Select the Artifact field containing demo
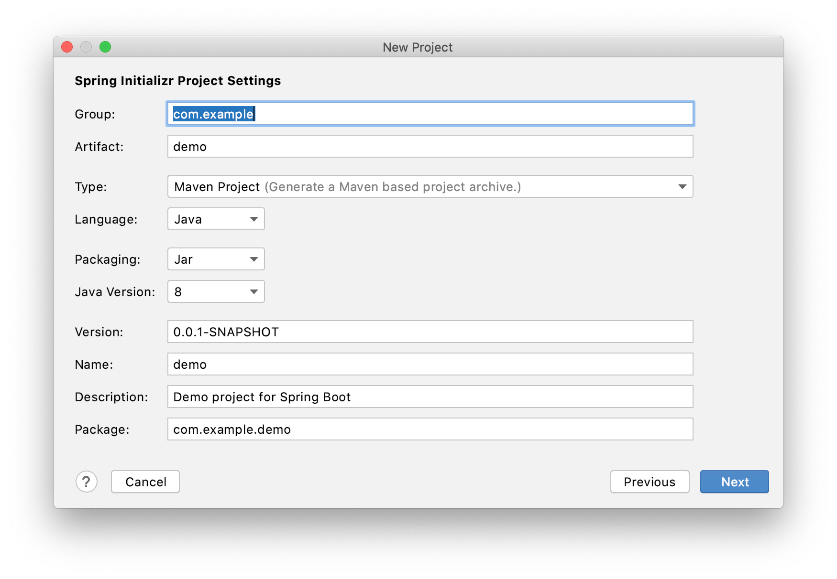This screenshot has width=837, height=579. pyautogui.click(x=430, y=147)
